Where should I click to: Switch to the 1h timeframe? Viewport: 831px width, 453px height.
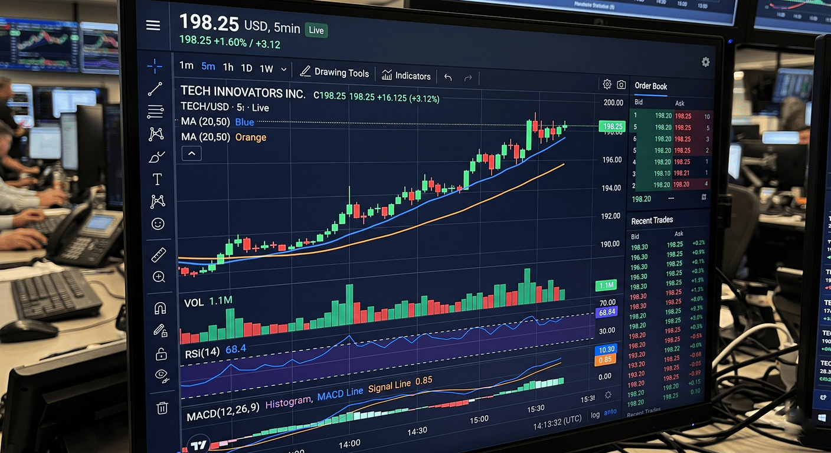[x=228, y=67]
